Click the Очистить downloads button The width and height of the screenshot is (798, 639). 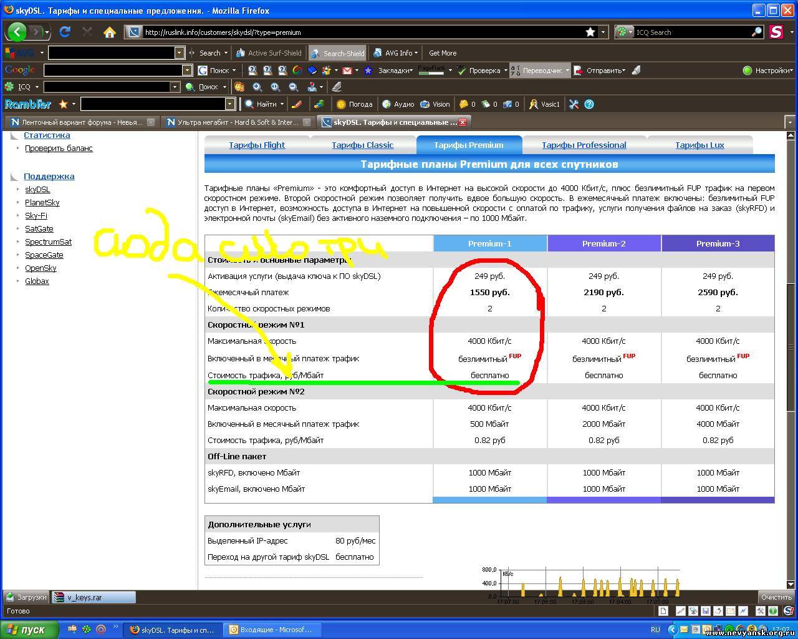[776, 597]
